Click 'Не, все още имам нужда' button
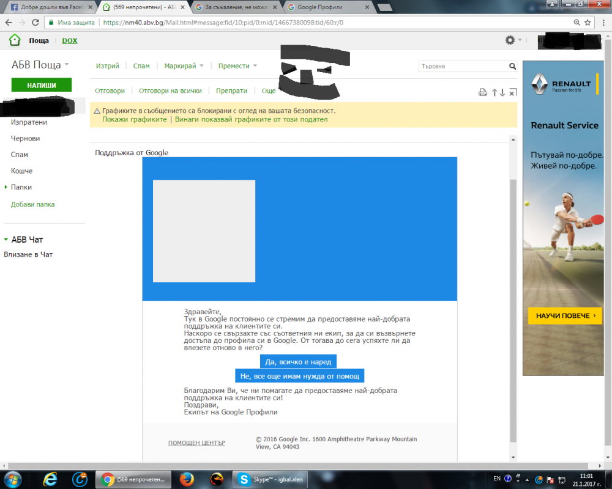 300,376
